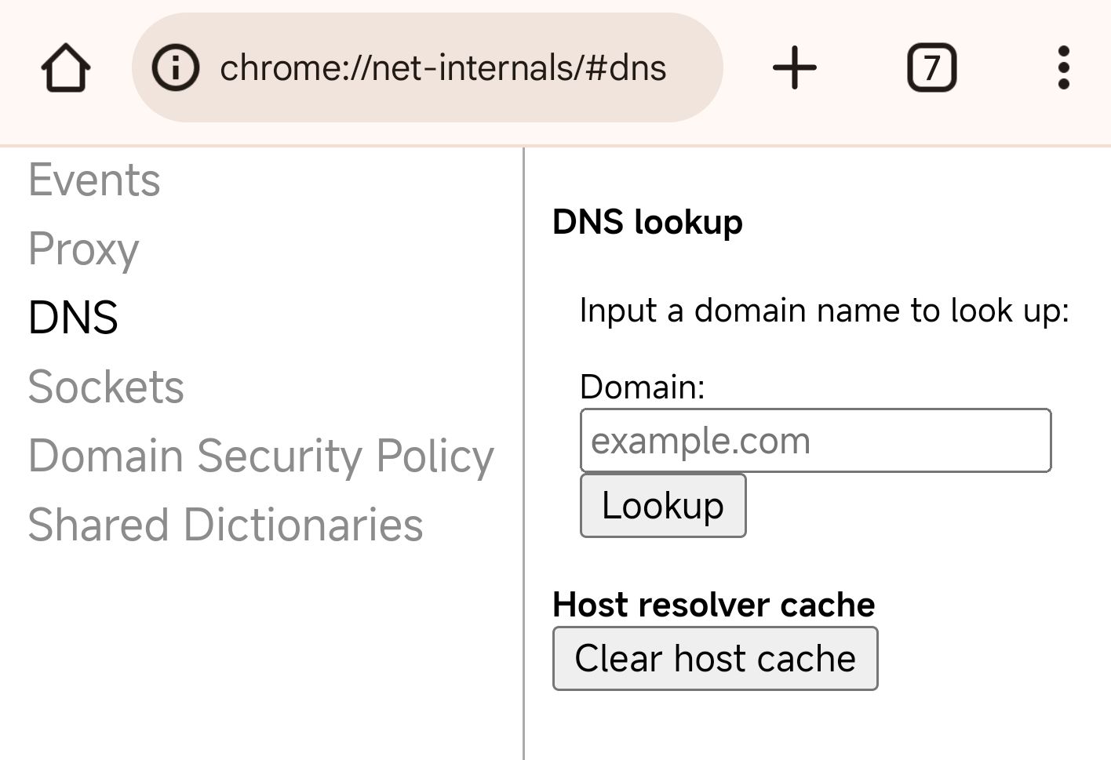Select the Shared Dictionaries section
This screenshot has width=1111, height=760.
225,524
